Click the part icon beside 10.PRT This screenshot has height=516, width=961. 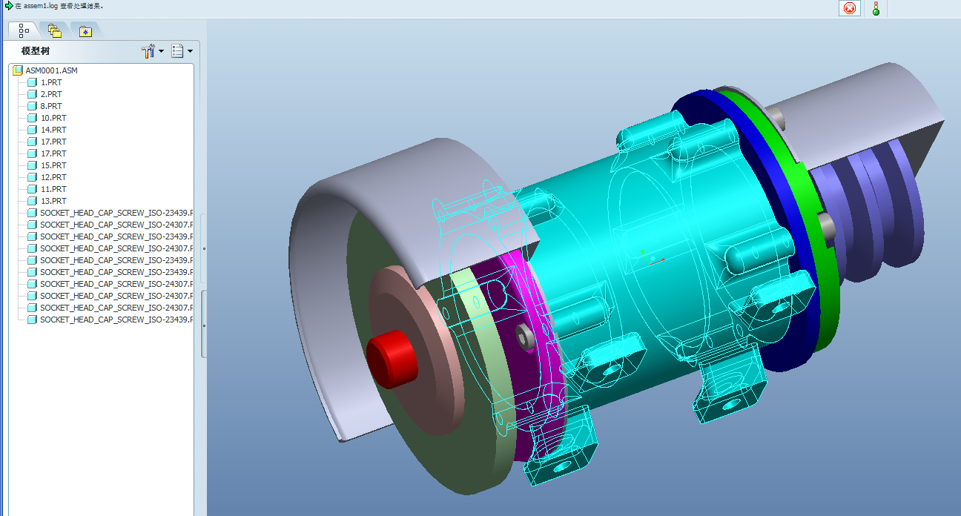click(32, 118)
